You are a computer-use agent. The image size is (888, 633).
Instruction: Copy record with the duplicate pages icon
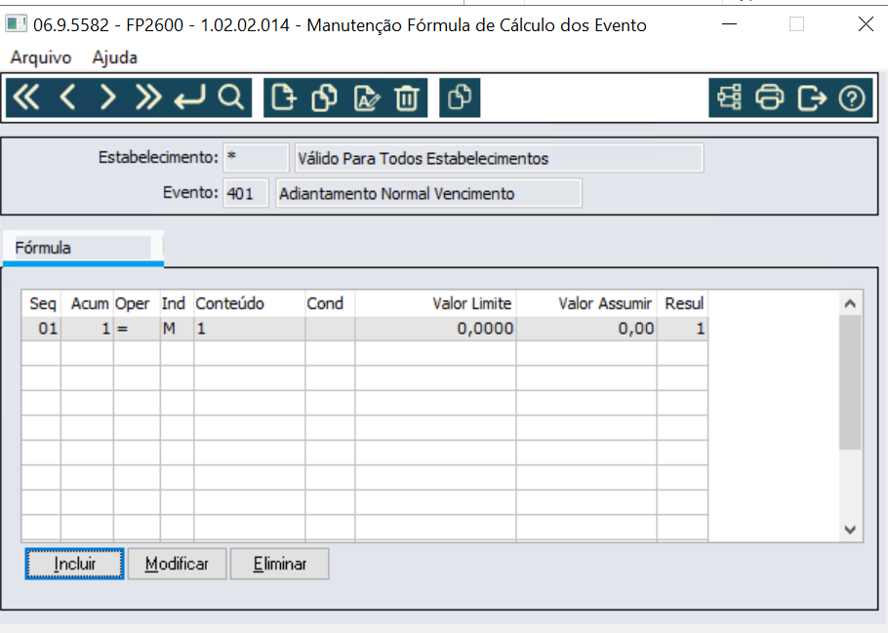[x=325, y=98]
